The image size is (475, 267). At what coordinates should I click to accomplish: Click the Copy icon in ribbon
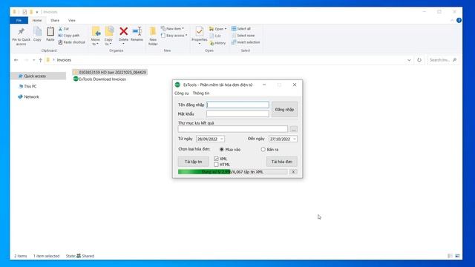coord(37,33)
